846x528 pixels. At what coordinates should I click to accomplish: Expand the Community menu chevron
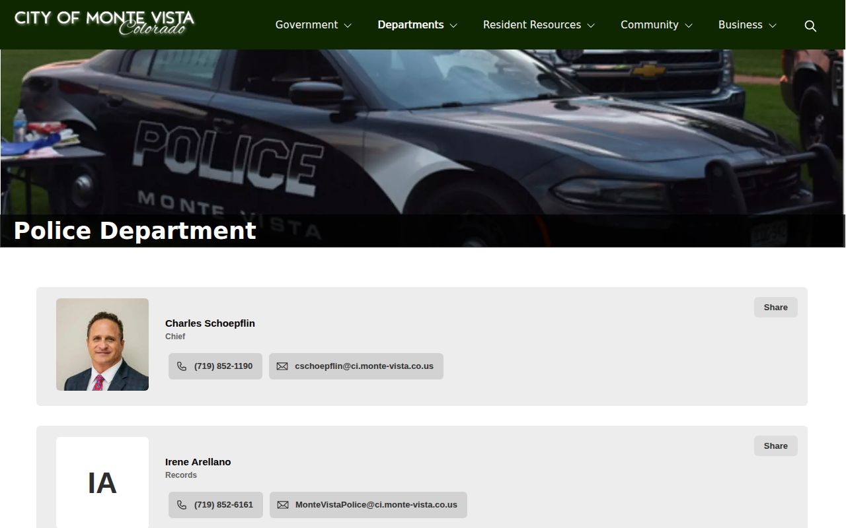click(x=689, y=26)
